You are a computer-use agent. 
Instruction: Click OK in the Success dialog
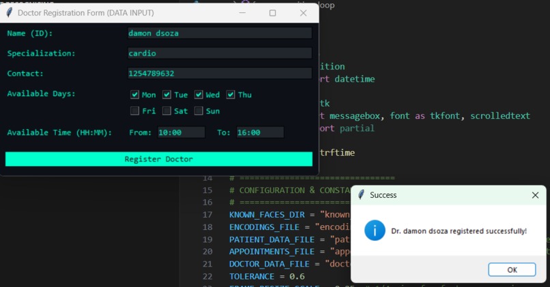[512, 269]
